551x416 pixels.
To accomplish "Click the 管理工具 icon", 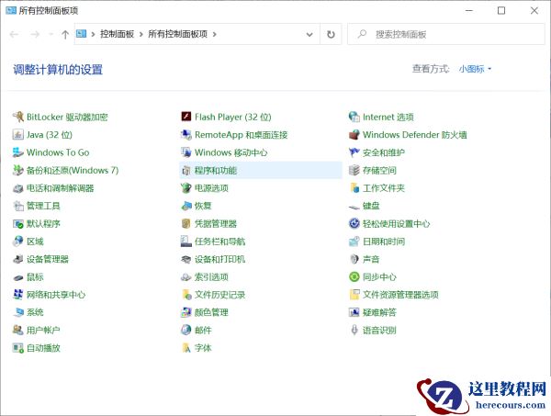I will pos(18,206).
